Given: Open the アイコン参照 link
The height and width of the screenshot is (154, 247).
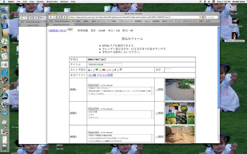Looking at the screenshot, I should pos(105,75).
